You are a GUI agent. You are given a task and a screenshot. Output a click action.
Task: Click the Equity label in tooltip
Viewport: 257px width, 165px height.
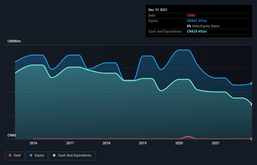153,21
